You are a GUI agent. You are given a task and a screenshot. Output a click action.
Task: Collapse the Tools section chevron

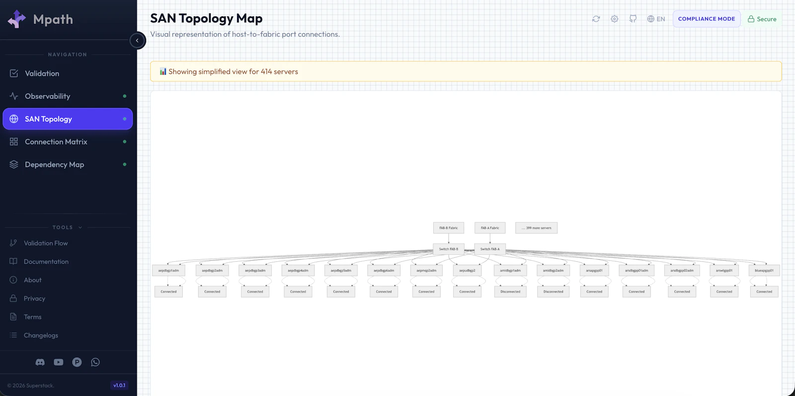coord(80,228)
